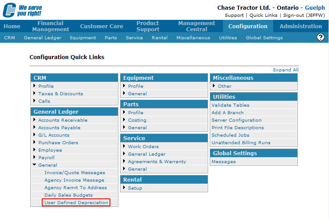
Task: Expand Taxes & Discounts arrow
Action: (34, 93)
